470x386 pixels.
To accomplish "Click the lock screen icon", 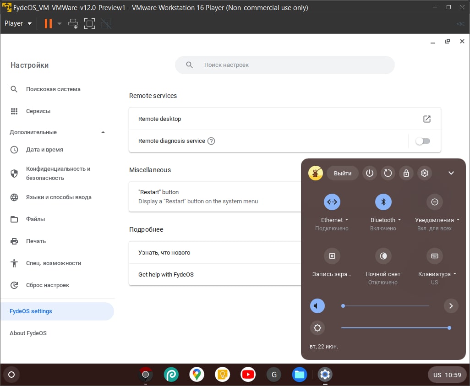I will point(406,173).
